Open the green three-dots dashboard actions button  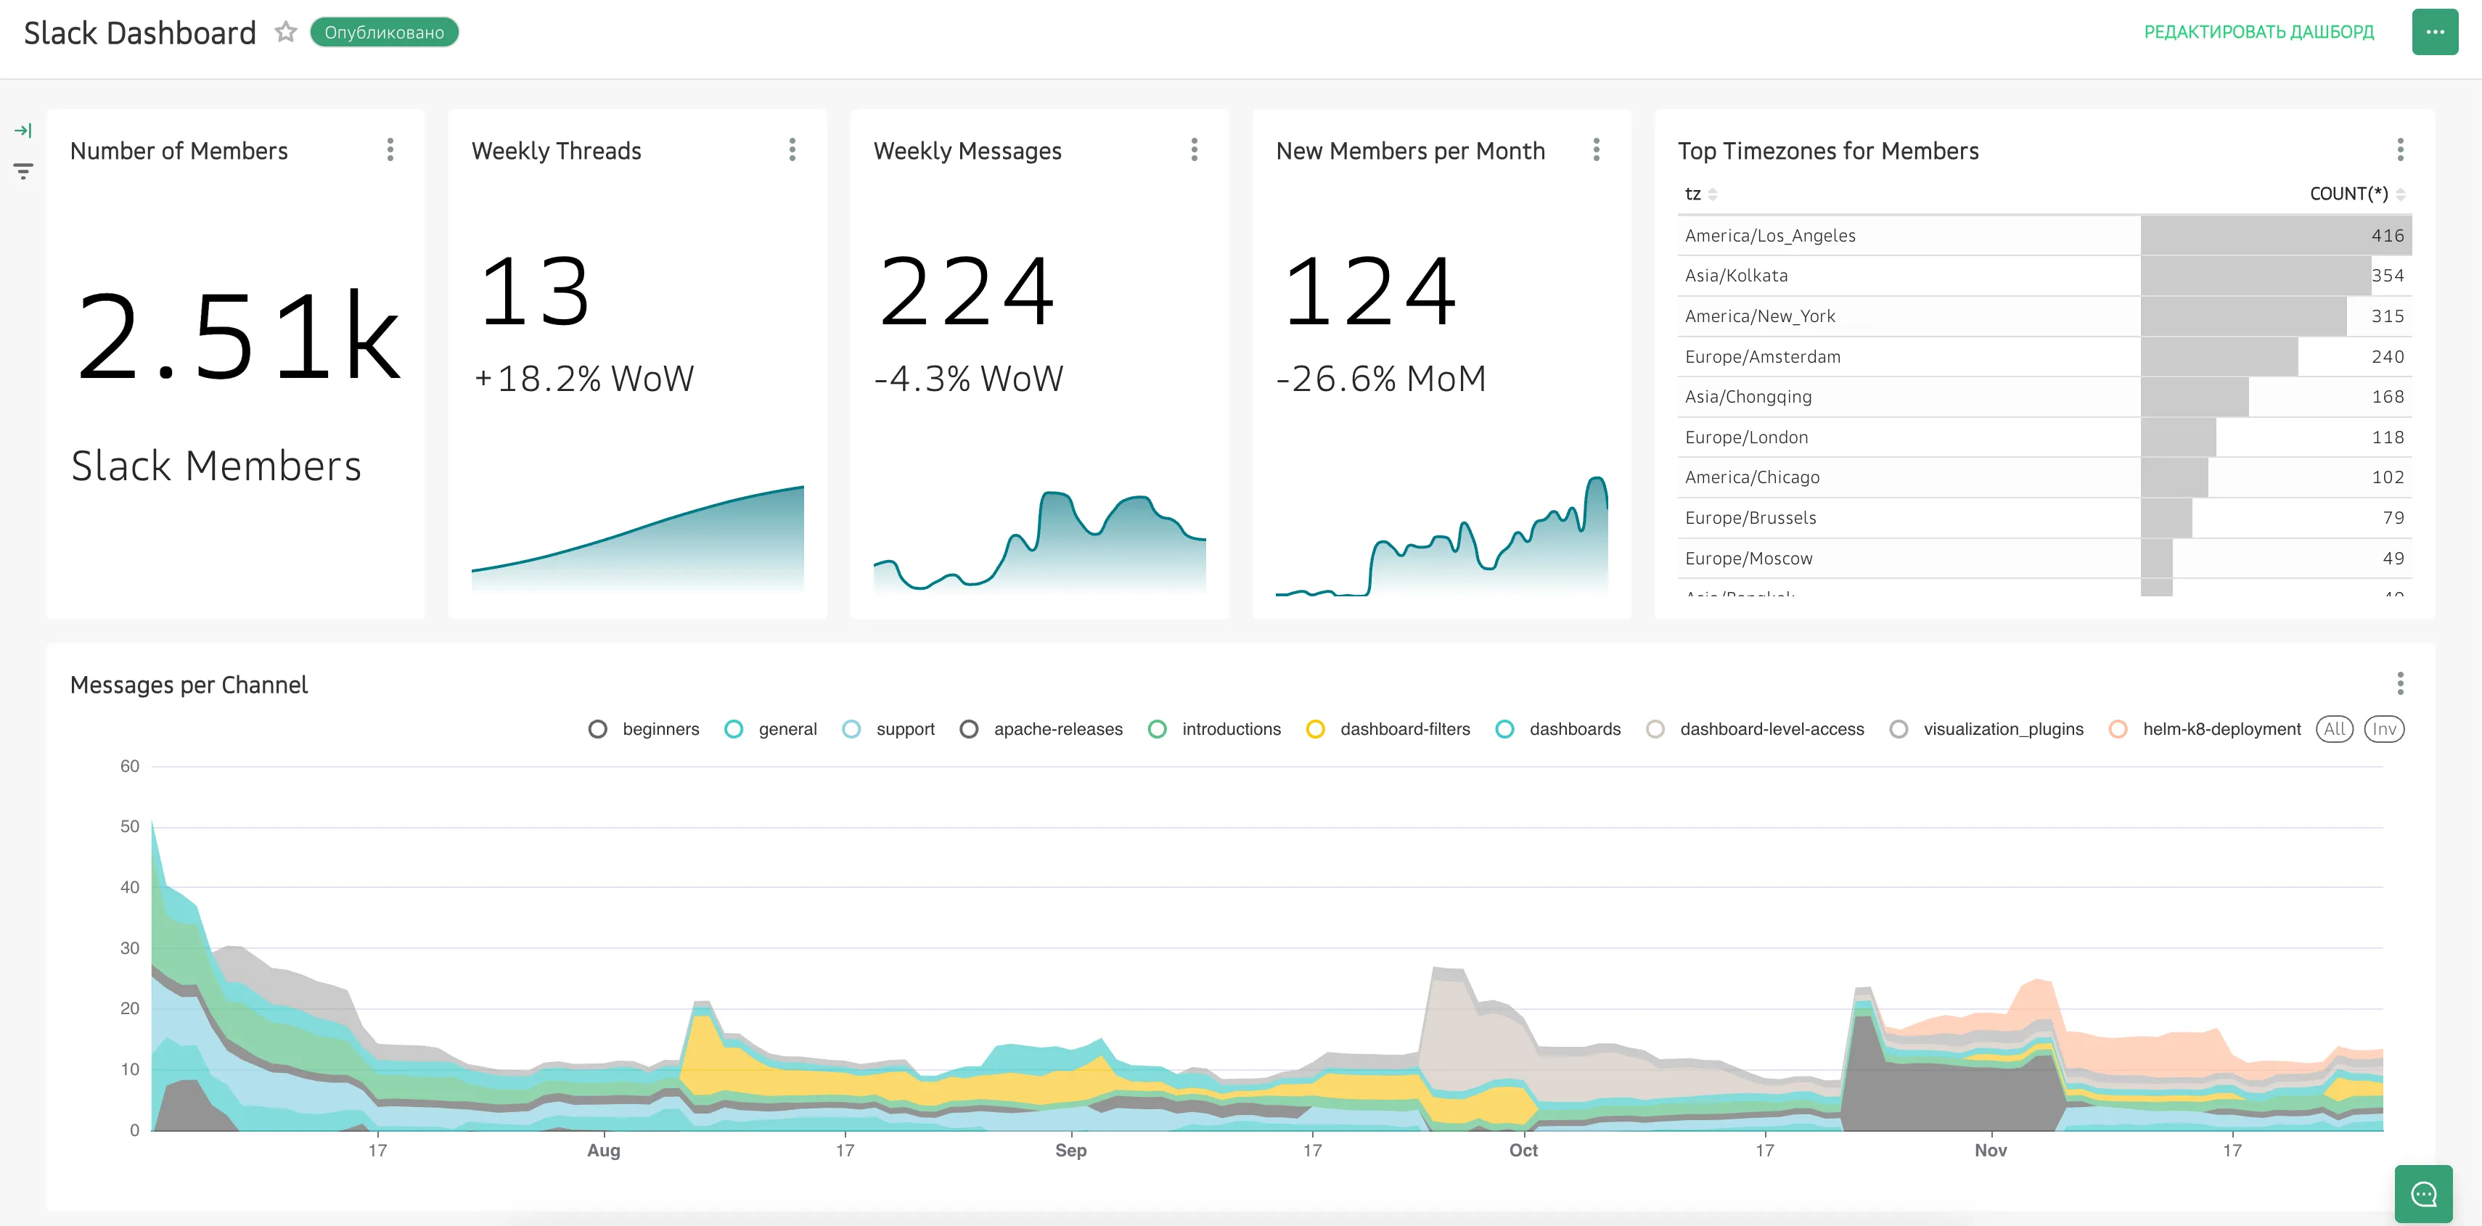coord(2435,32)
